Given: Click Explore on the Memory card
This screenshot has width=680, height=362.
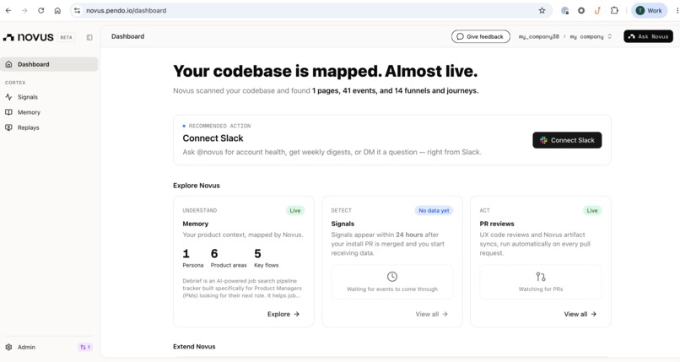Looking at the screenshot, I should 283,314.
